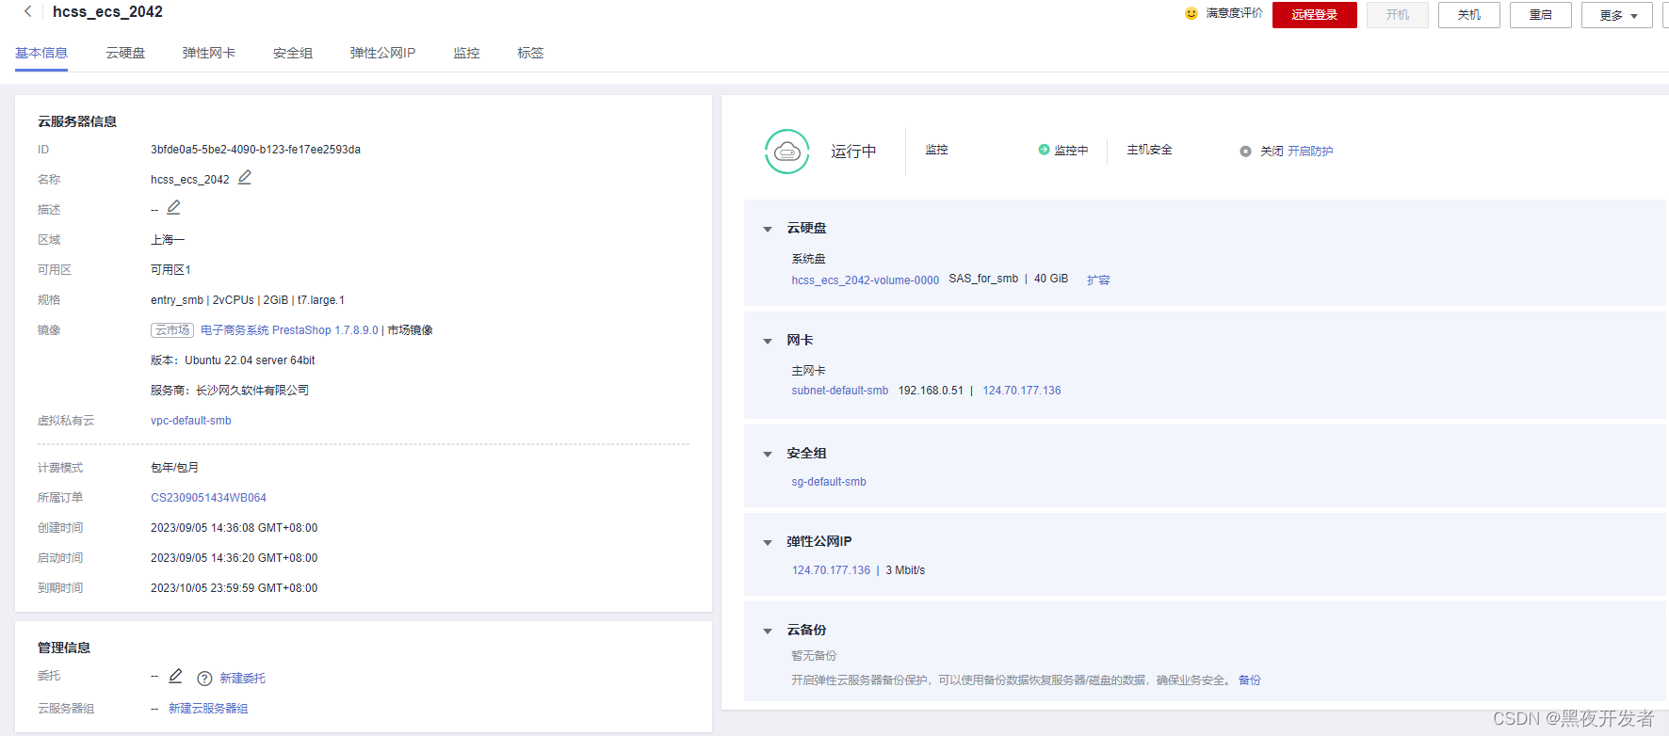Image resolution: width=1669 pixels, height=736 pixels.
Task: Collapse the 云备份 section
Action: (x=768, y=631)
